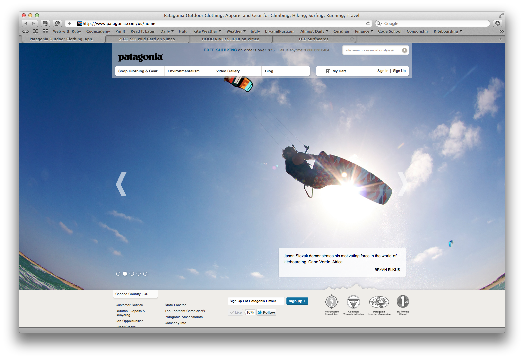
Task: Show all bookmarks book icon
Action: point(35,31)
